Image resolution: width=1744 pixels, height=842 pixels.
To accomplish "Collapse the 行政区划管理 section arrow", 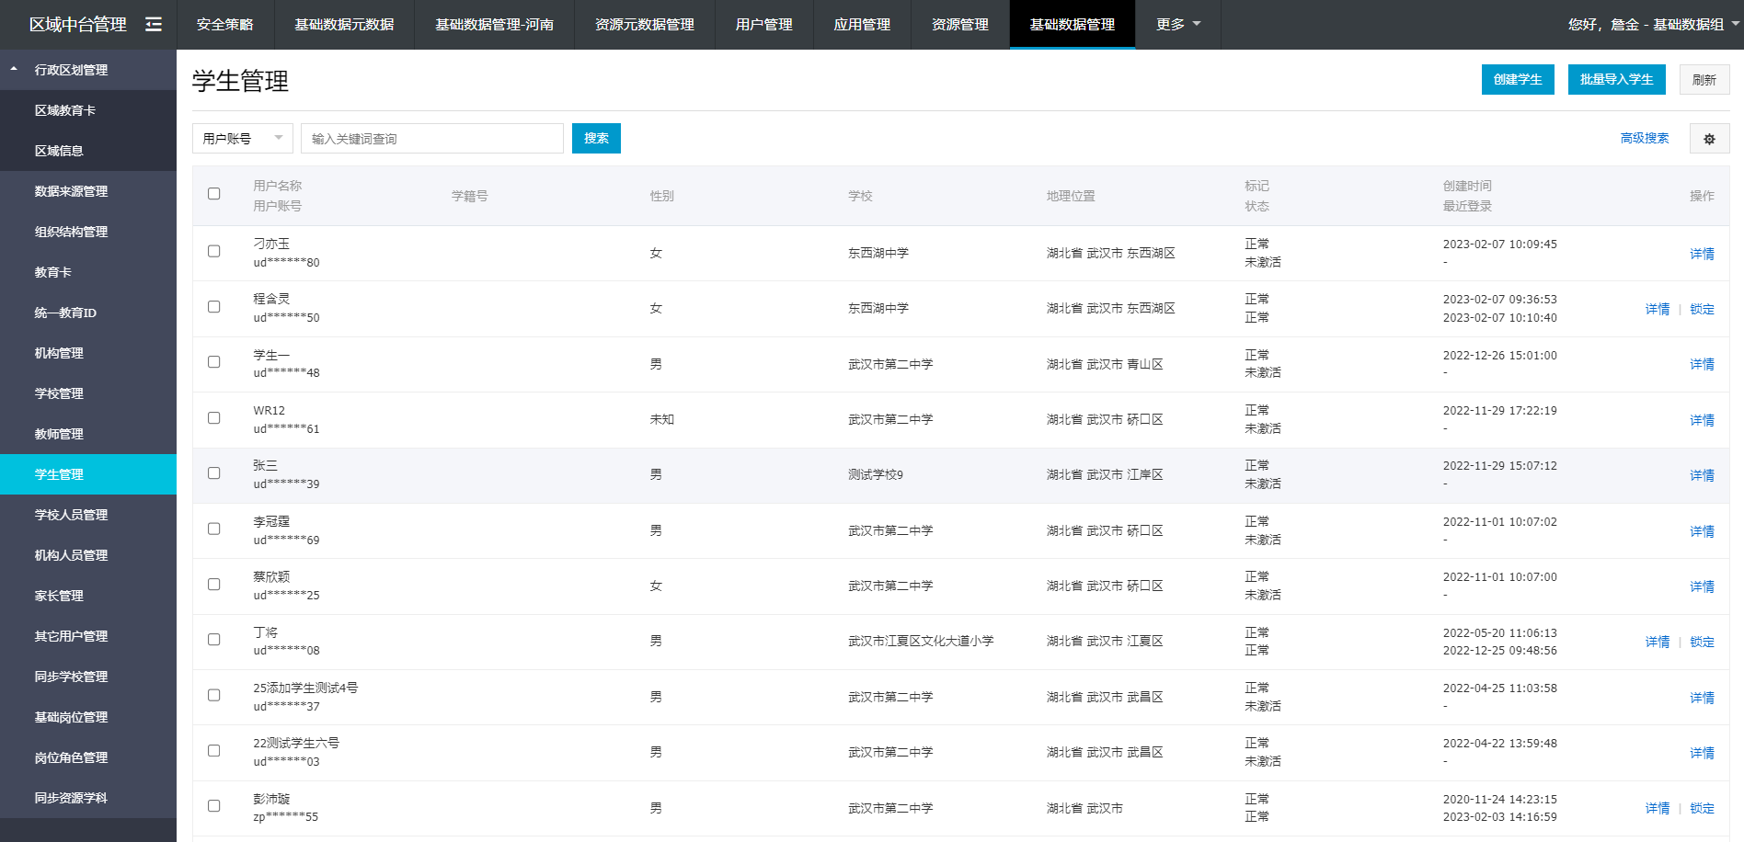I will pyautogui.click(x=14, y=69).
